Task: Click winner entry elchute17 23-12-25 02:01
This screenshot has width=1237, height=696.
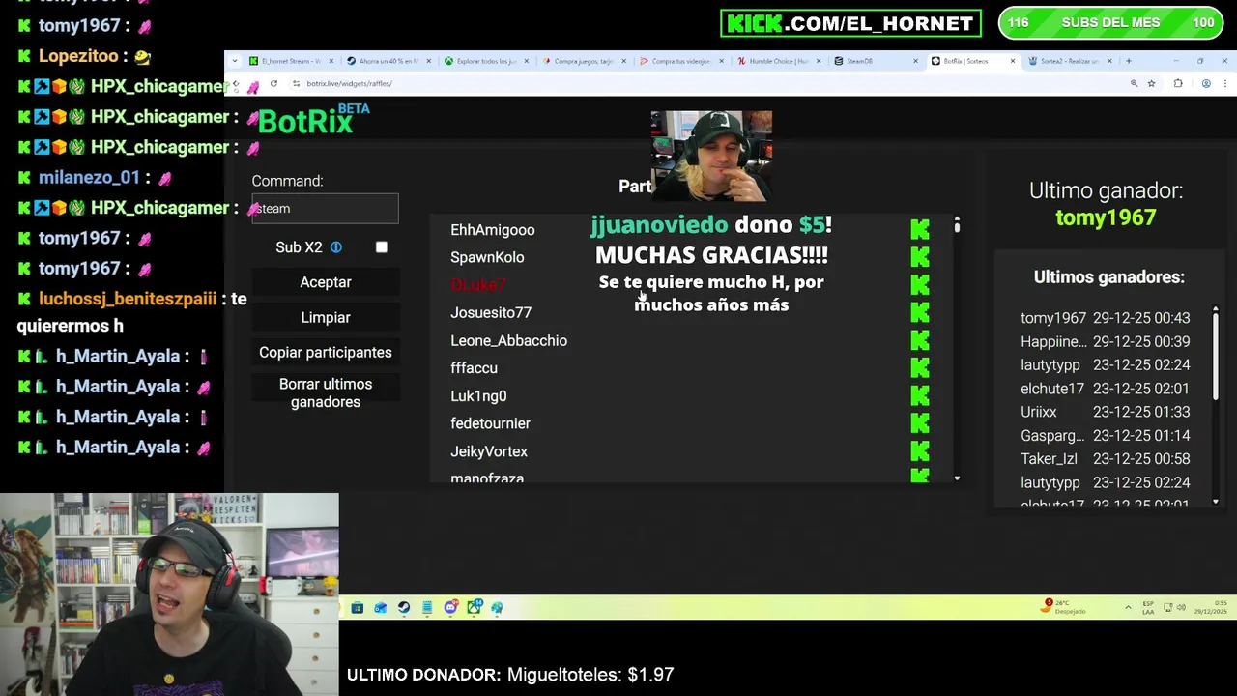Action: 1105,389
